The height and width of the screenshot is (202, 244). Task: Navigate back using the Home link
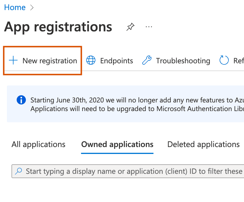tap(15, 7)
